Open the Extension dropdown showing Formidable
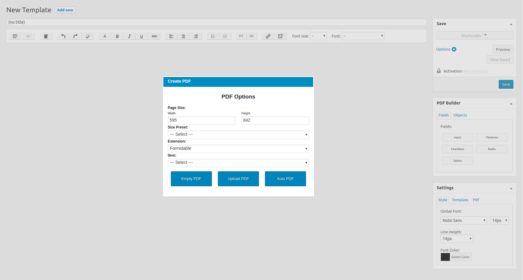The height and width of the screenshot is (280, 523). (x=238, y=149)
